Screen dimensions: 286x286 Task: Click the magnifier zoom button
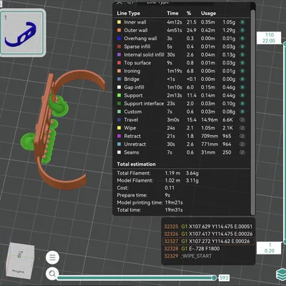[x=52, y=274]
